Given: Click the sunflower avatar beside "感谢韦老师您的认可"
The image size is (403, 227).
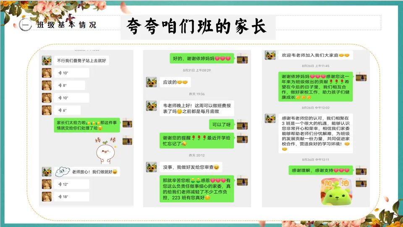Looking at the screenshot, I should point(270,118).
